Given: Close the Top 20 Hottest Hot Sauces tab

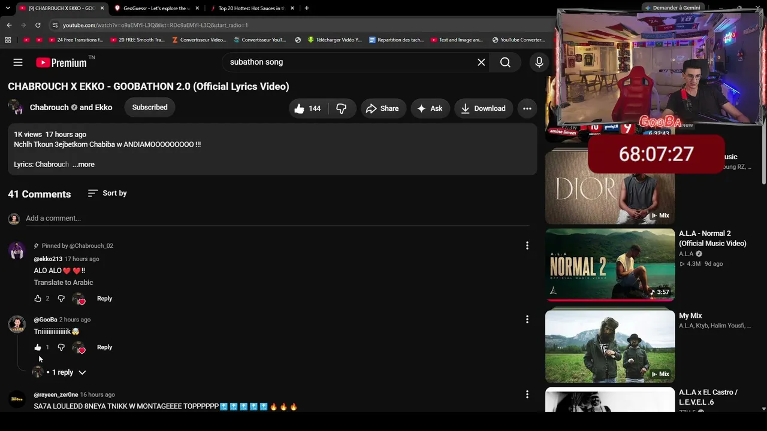Looking at the screenshot, I should pos(293,8).
